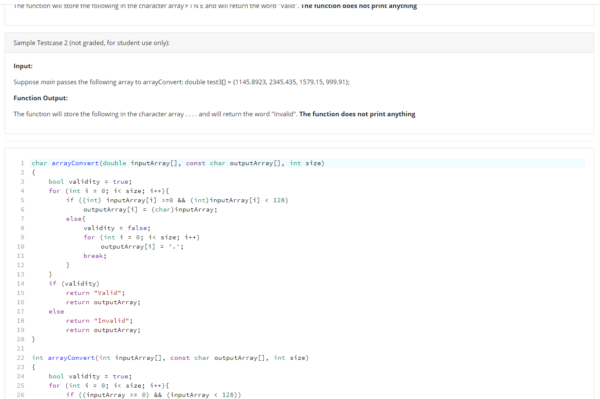600x399 pixels.
Task: Click the bold 'Function Output:' label
Action: [41, 98]
